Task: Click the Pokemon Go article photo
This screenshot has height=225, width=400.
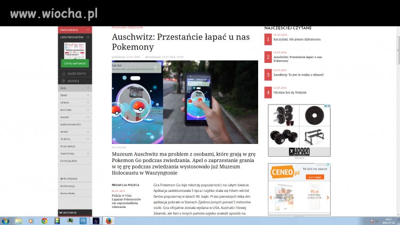Action: pos(185,102)
